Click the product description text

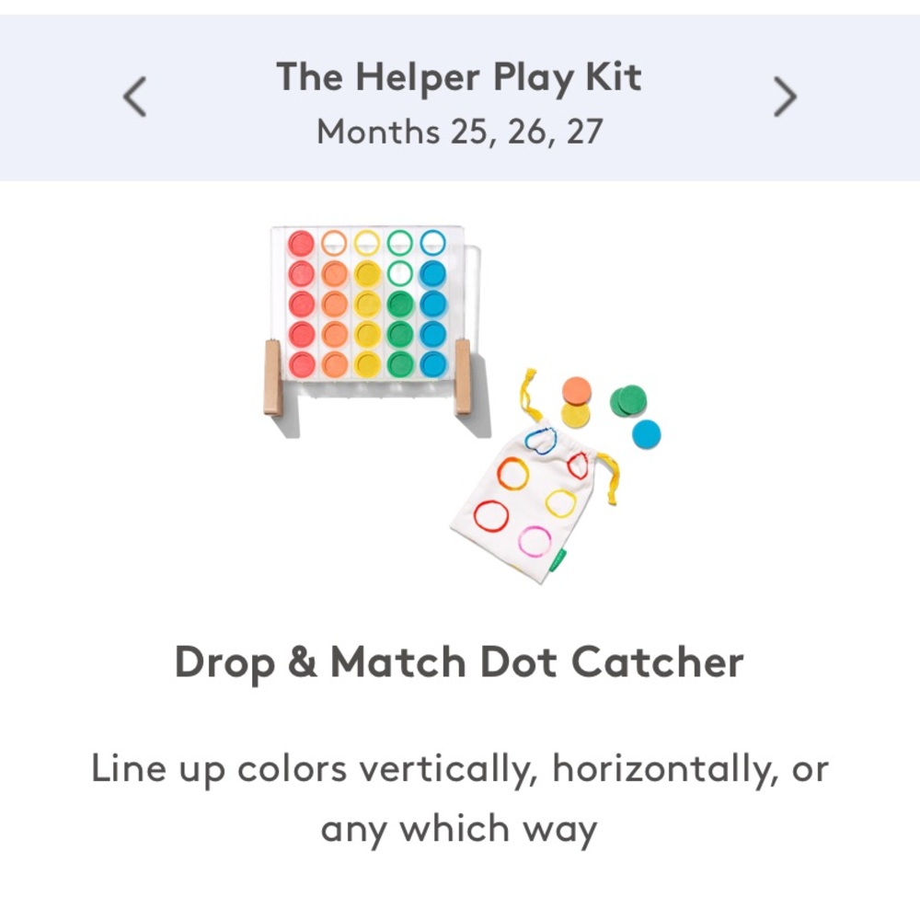460,797
